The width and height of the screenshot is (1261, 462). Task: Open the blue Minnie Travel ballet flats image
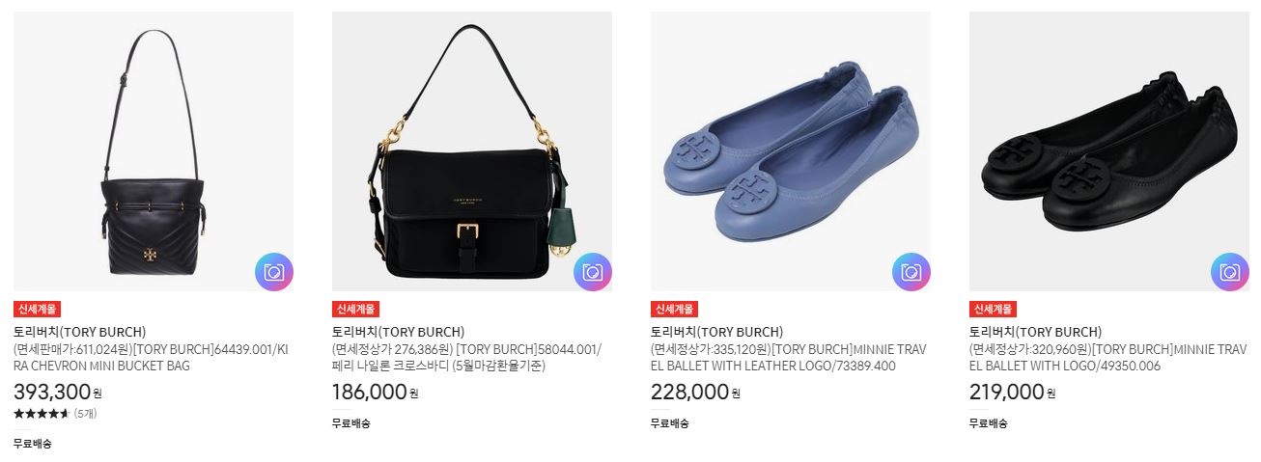(x=791, y=151)
